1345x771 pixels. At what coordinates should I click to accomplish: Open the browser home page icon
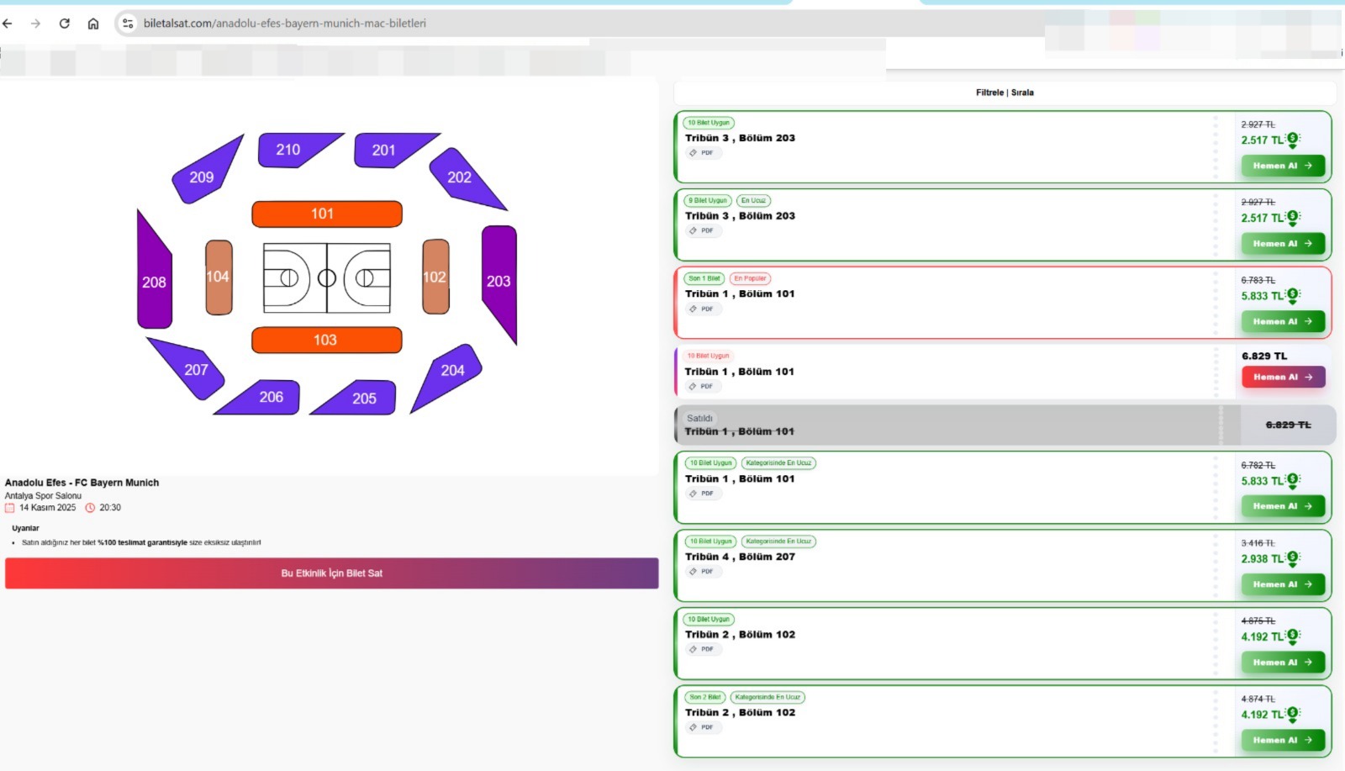93,24
